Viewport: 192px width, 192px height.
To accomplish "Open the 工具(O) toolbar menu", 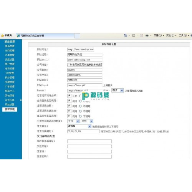I will 184,35.
